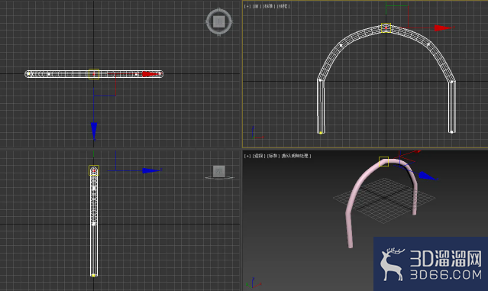This screenshot has height=291, width=488.
Task: Select the highlighted top vertex in Left viewport
Action: click(x=94, y=170)
